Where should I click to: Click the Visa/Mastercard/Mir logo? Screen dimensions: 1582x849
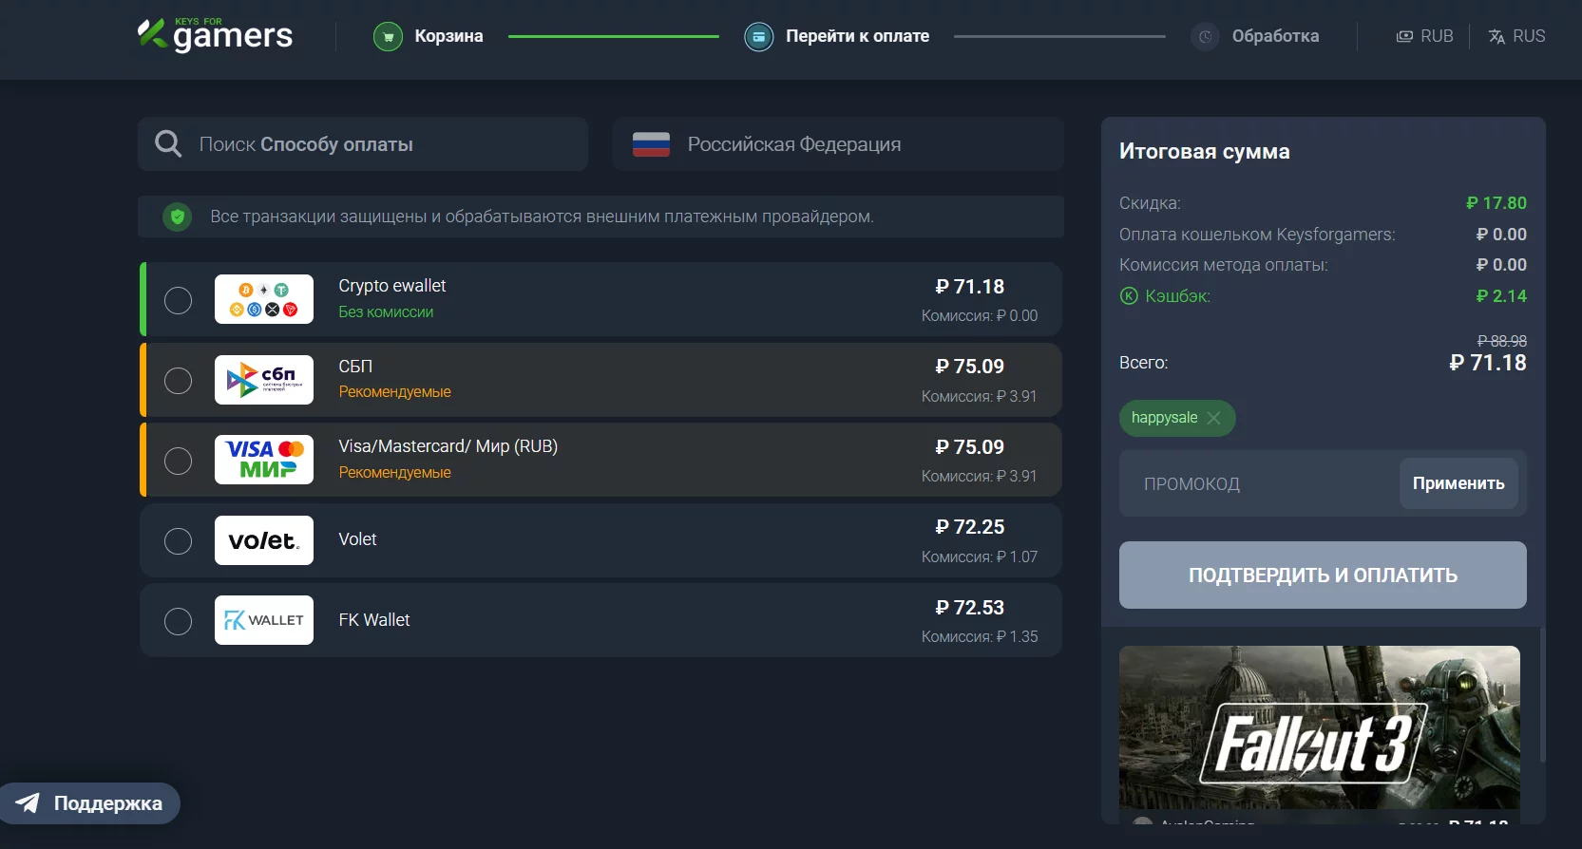[x=264, y=461]
